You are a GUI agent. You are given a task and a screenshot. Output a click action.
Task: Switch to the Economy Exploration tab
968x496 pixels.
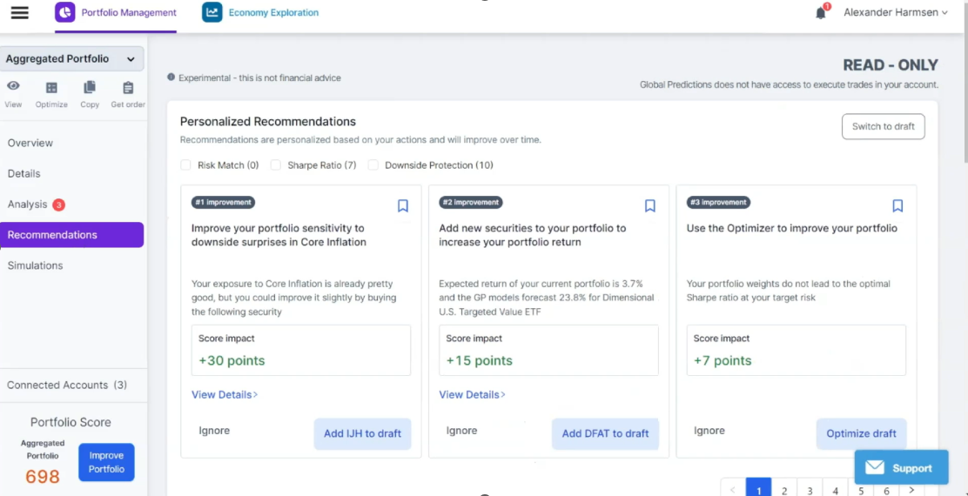click(261, 13)
